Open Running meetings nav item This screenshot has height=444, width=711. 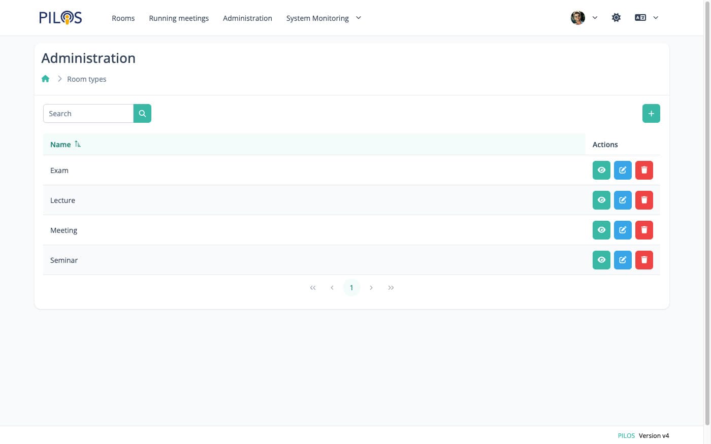tap(179, 18)
